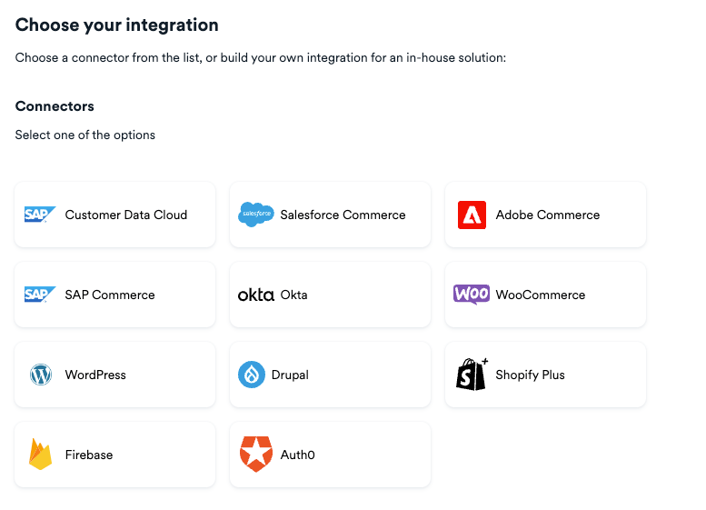Click the Choose a connector from the list description
Viewport: 706px width, 510px height.
click(261, 57)
